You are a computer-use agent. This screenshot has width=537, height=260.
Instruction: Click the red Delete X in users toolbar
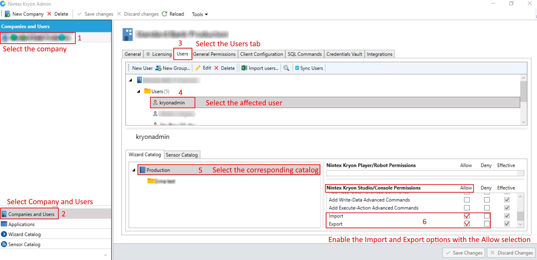click(x=216, y=68)
